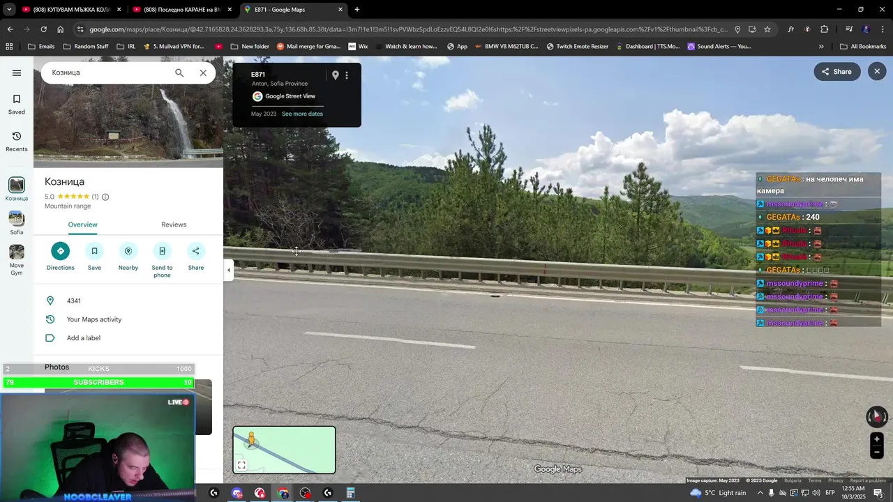The width and height of the screenshot is (893, 502).
Task: Click the Add a label row
Action: coord(128,338)
